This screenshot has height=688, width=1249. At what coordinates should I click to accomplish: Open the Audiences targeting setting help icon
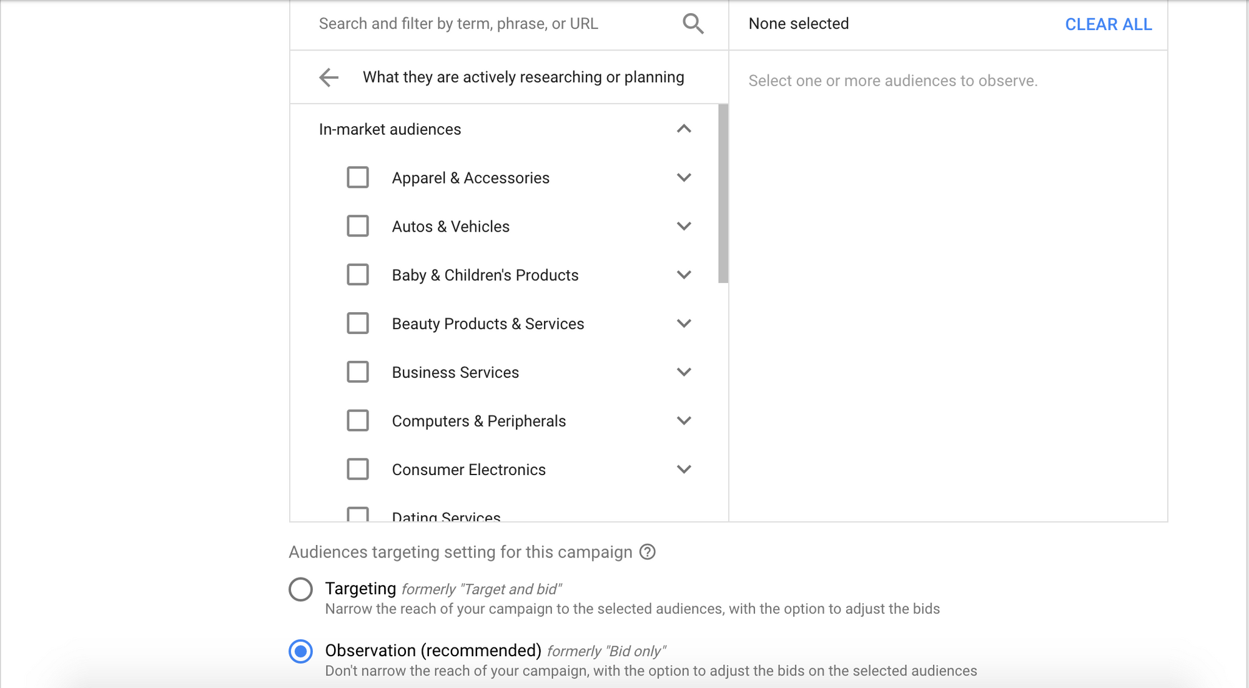pos(648,552)
